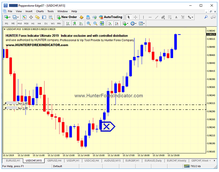The width and height of the screenshot is (219, 172).
Task: Pick the vertical line drawing tool
Action: point(143,17)
